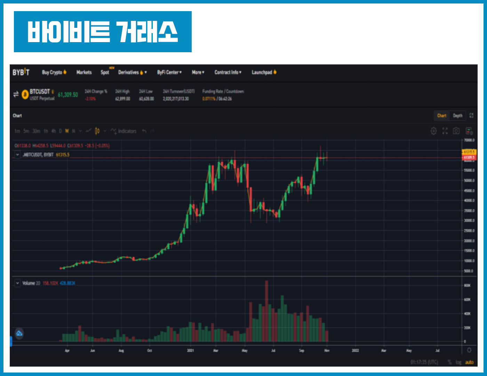Click the Bybit logo
Screen dimensions: 487x376
(x=21, y=72)
